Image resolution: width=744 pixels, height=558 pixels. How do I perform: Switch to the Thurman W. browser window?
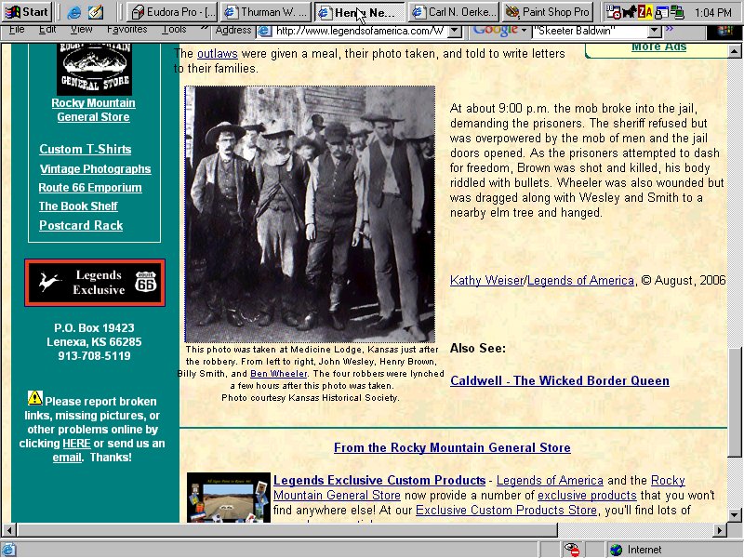pyautogui.click(x=266, y=12)
